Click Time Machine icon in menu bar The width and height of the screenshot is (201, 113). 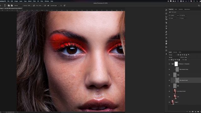178,1
